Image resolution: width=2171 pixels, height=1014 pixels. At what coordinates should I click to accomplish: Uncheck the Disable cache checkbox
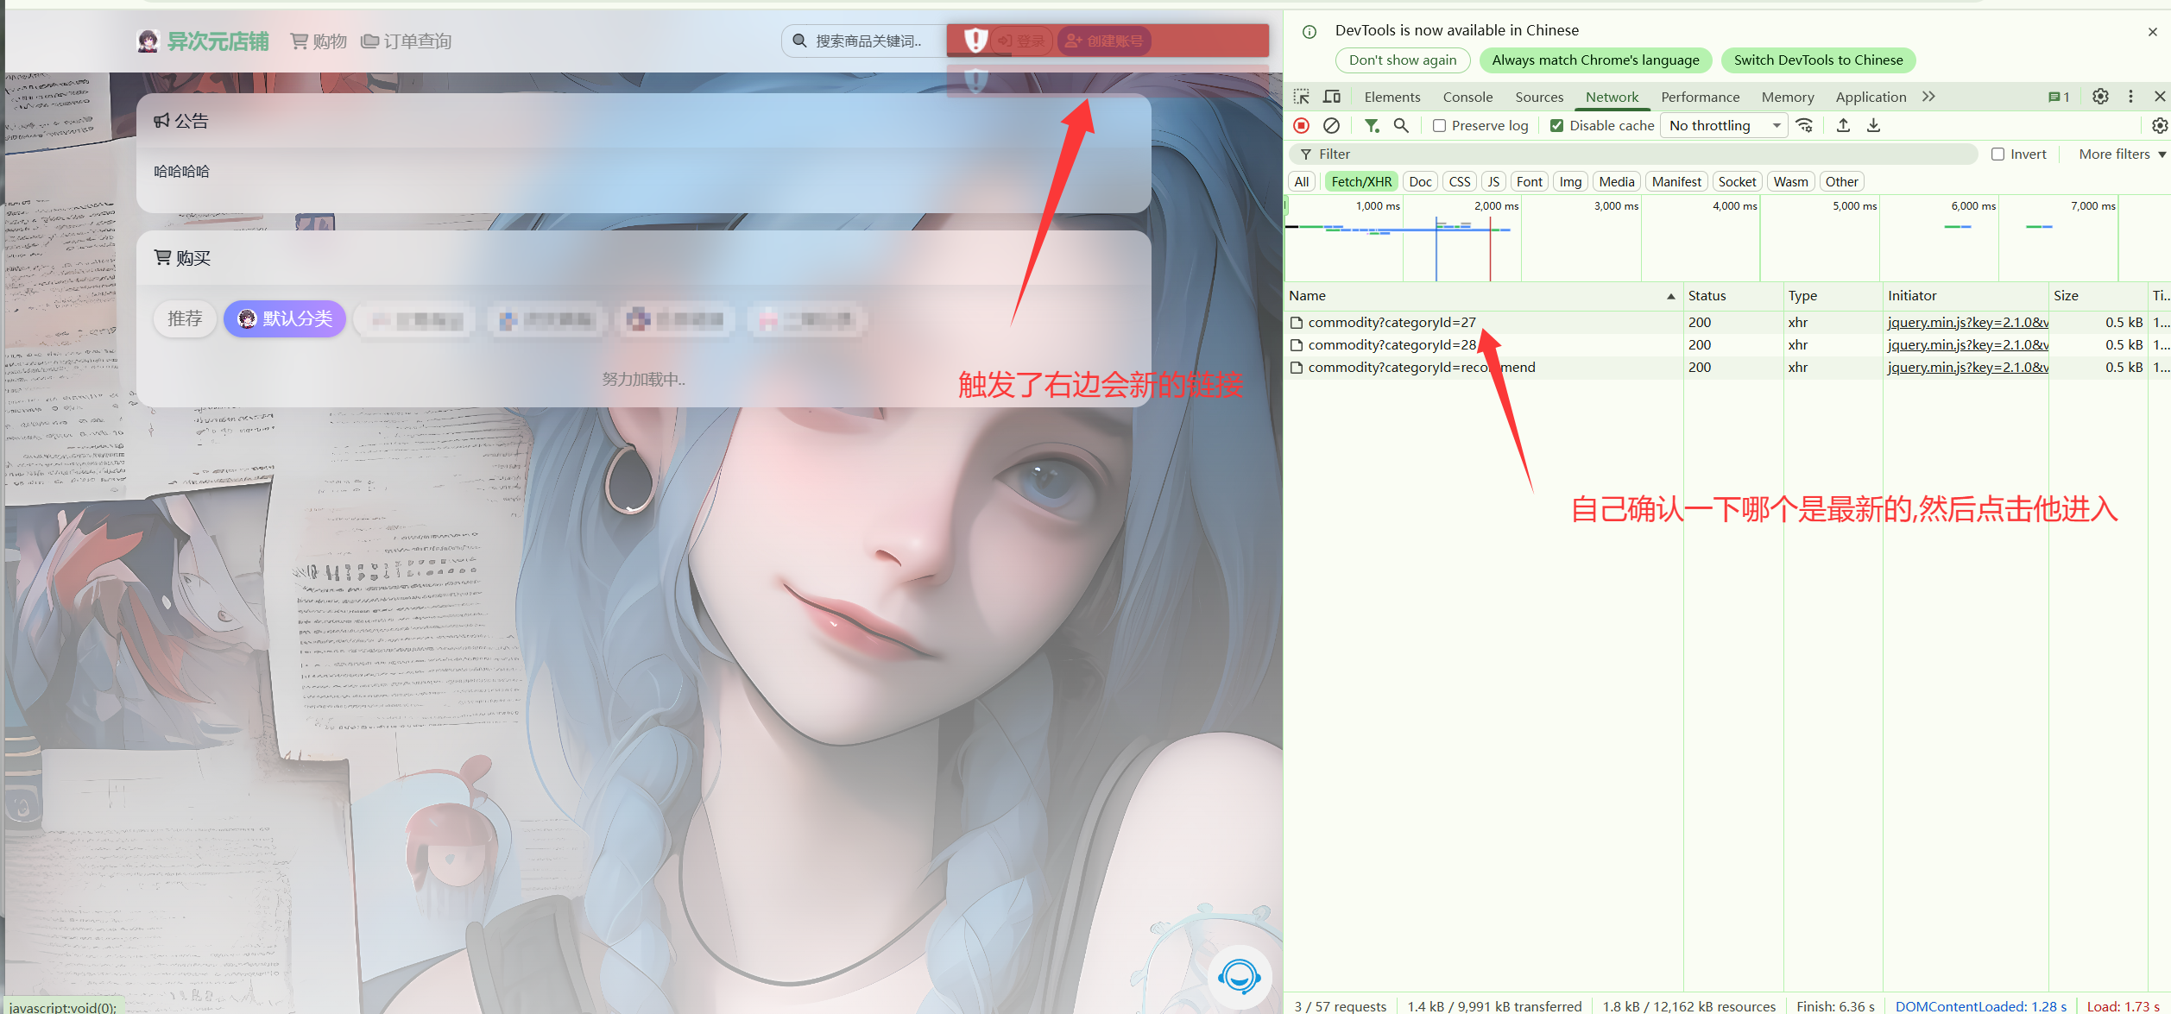(x=1557, y=126)
